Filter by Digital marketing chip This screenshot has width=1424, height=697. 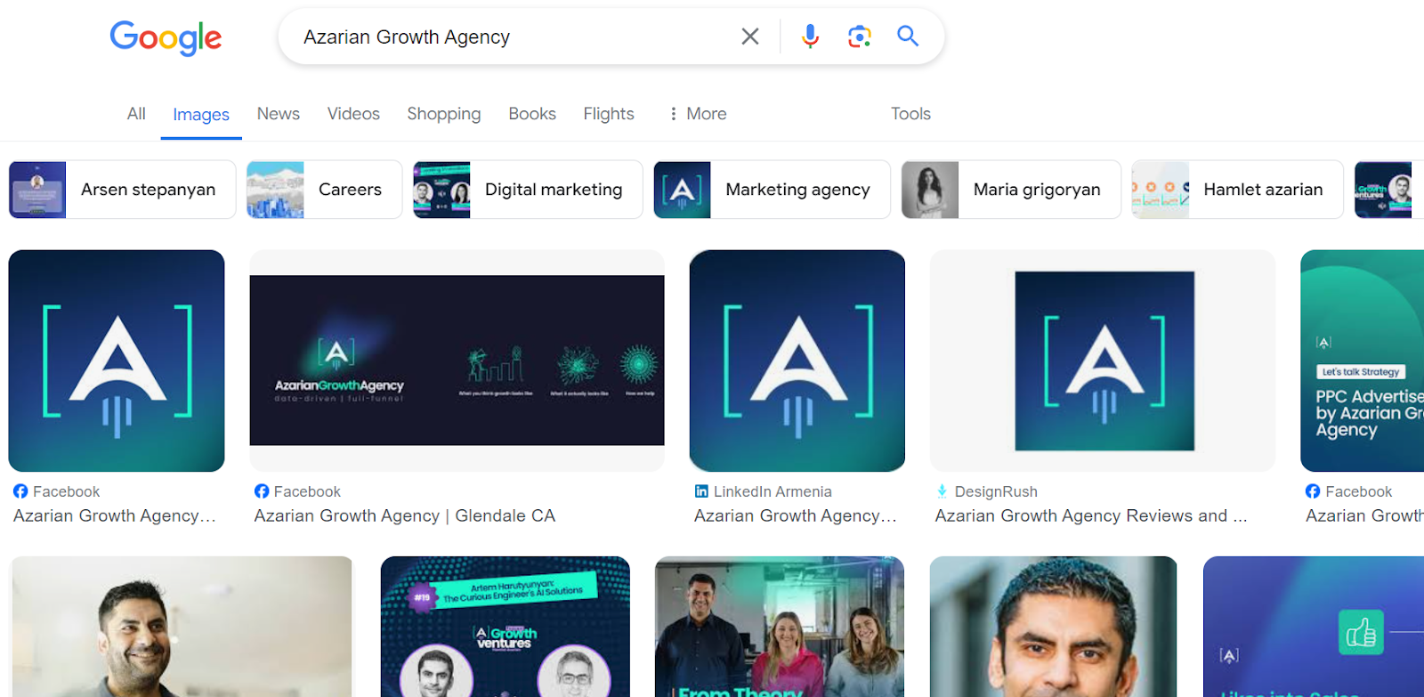pyautogui.click(x=528, y=190)
